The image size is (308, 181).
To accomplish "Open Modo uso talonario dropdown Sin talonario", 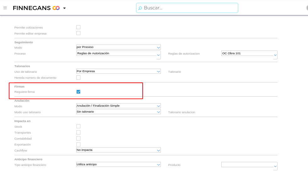I will pos(118,112).
